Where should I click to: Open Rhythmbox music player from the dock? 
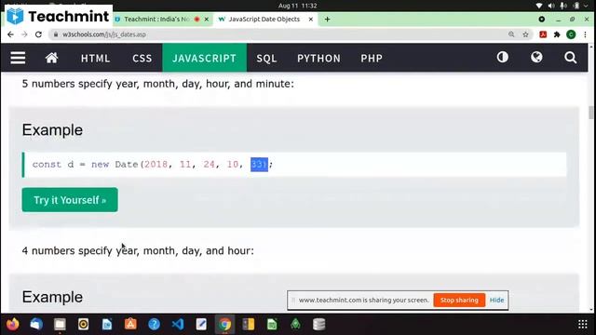click(83, 324)
